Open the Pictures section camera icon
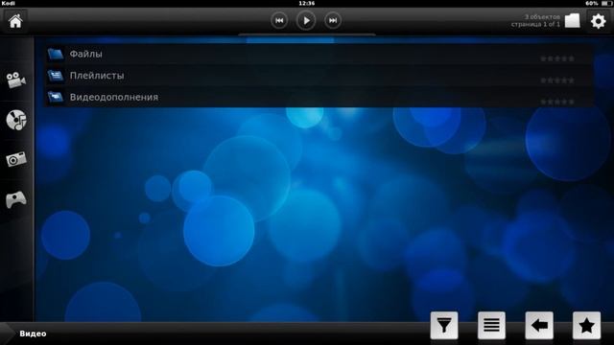The width and height of the screenshot is (614, 345). point(16,160)
